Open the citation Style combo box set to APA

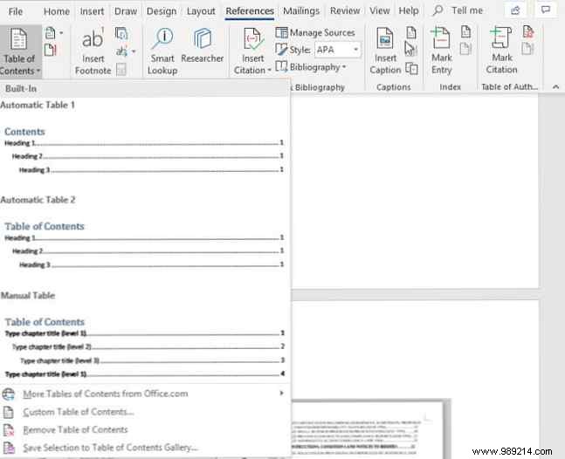[x=337, y=50]
